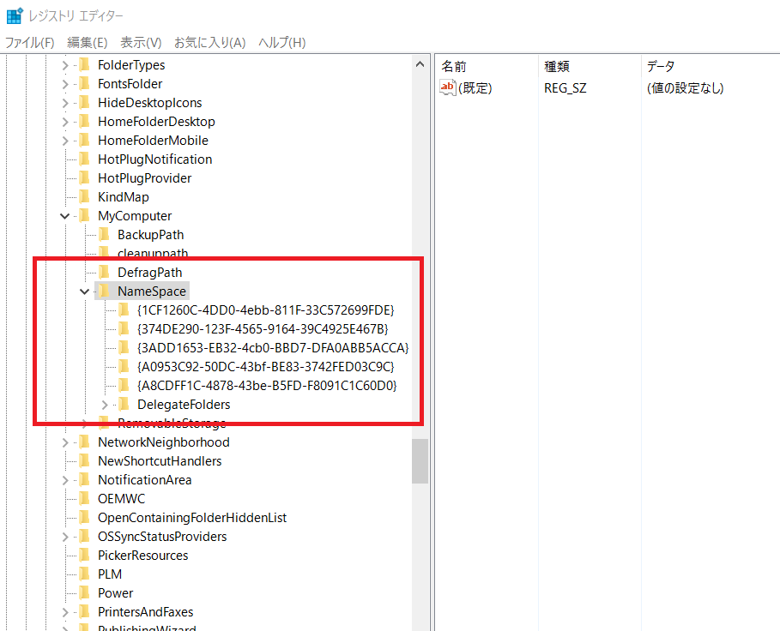The height and width of the screenshot is (631, 780).
Task: Click the tree scrollbar up arrow
Action: 420,64
